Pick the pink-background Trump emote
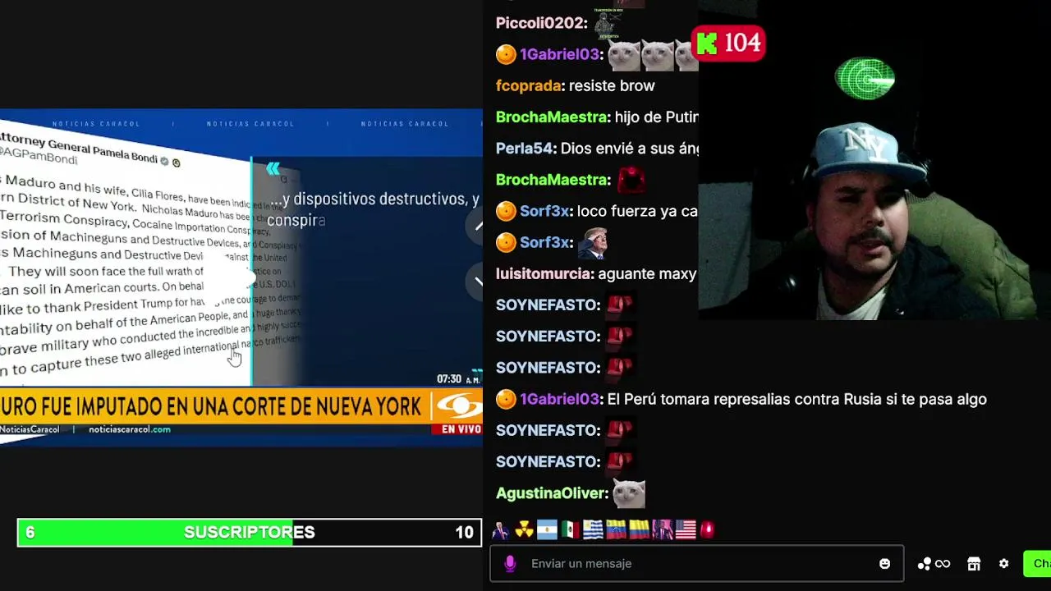 click(x=662, y=529)
